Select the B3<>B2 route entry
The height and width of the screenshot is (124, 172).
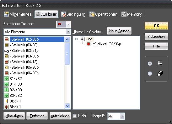coord(16,96)
